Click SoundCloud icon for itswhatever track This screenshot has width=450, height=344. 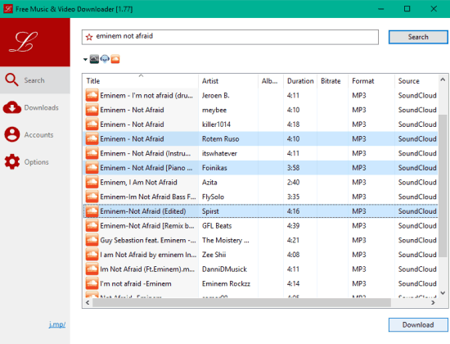pos(92,153)
